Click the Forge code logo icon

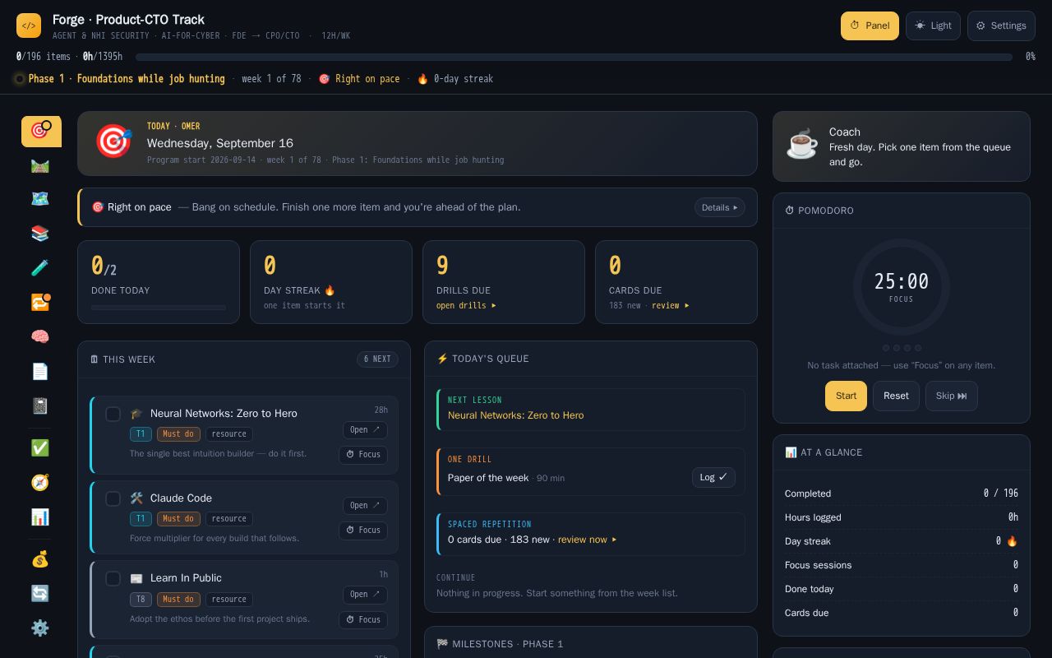point(29,25)
